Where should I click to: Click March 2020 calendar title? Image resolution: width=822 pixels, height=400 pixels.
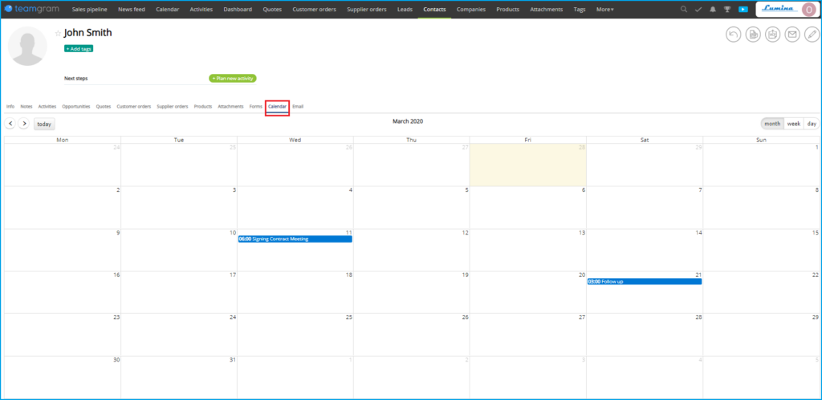click(x=408, y=121)
